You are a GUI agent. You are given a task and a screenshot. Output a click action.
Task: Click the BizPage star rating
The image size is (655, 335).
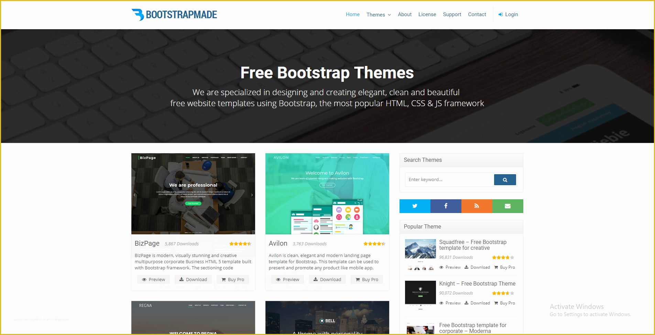[x=240, y=244]
